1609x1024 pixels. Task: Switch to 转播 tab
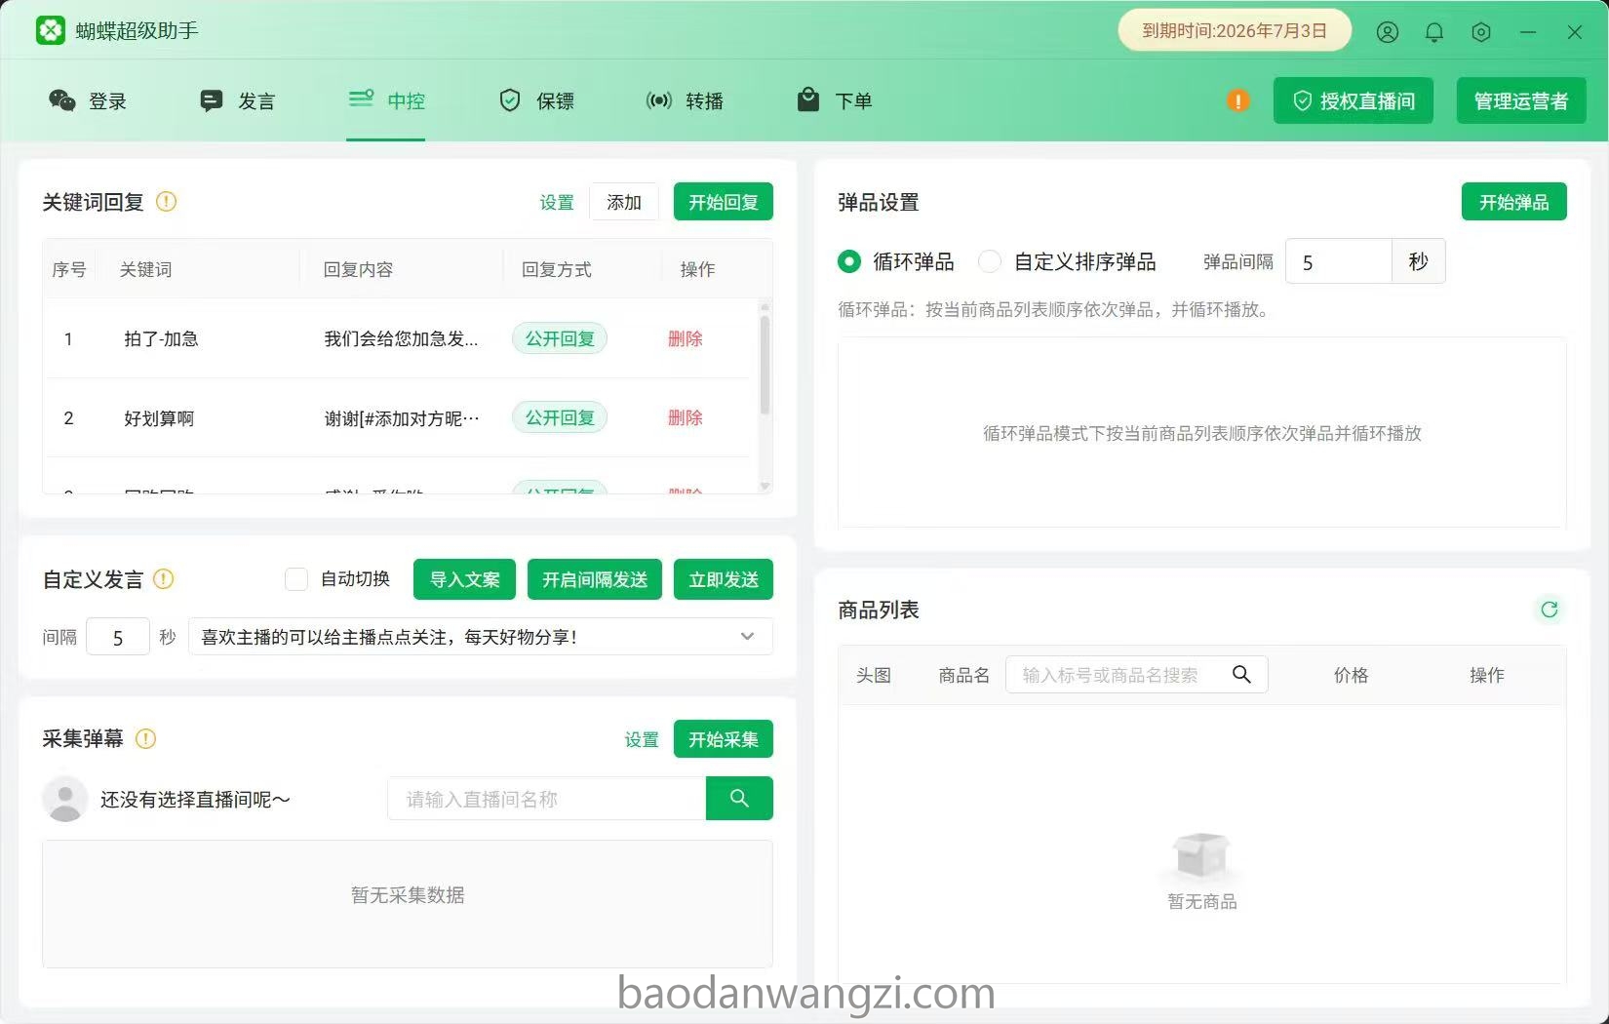(685, 100)
